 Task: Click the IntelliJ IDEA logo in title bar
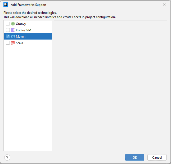[6, 5]
